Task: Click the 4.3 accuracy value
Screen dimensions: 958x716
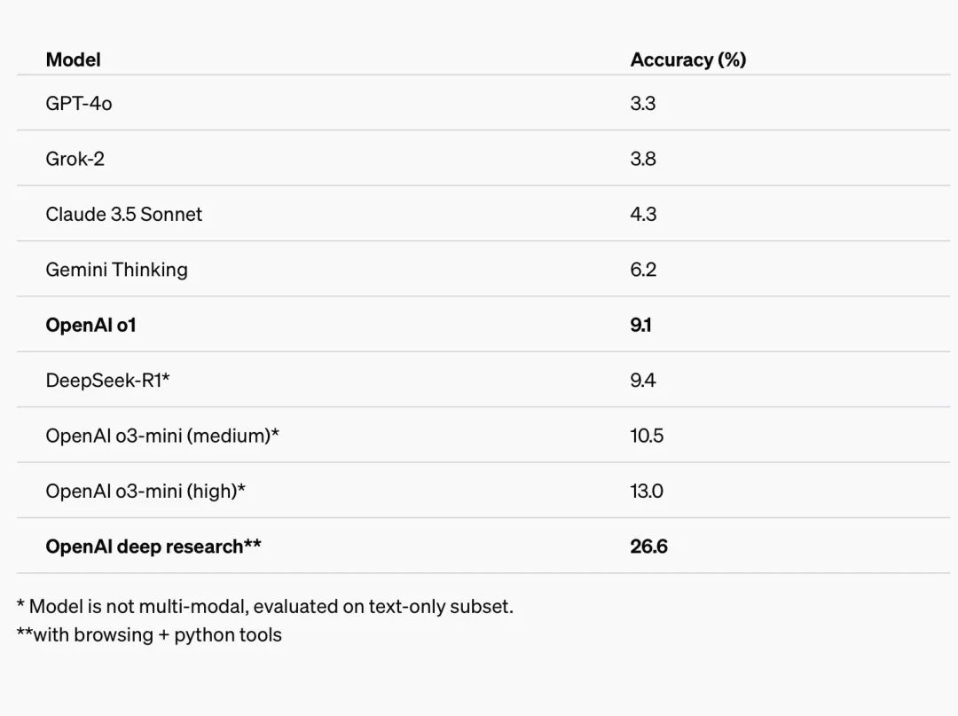Action: tap(643, 214)
